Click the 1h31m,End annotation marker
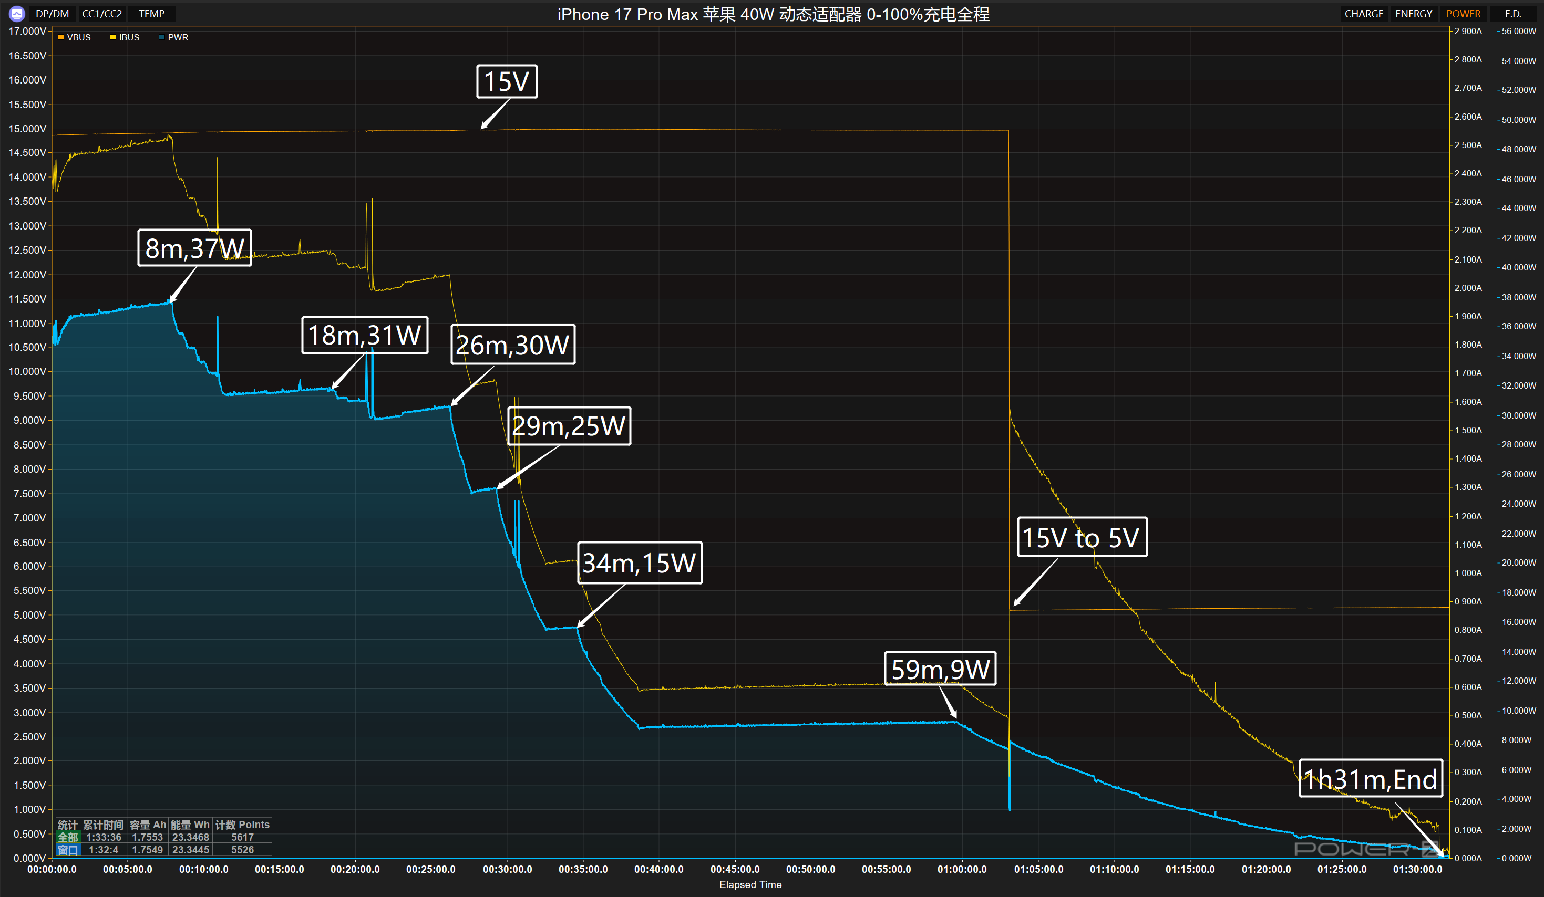 click(1370, 779)
